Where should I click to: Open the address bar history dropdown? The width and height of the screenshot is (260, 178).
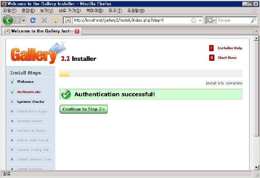tap(200, 20)
